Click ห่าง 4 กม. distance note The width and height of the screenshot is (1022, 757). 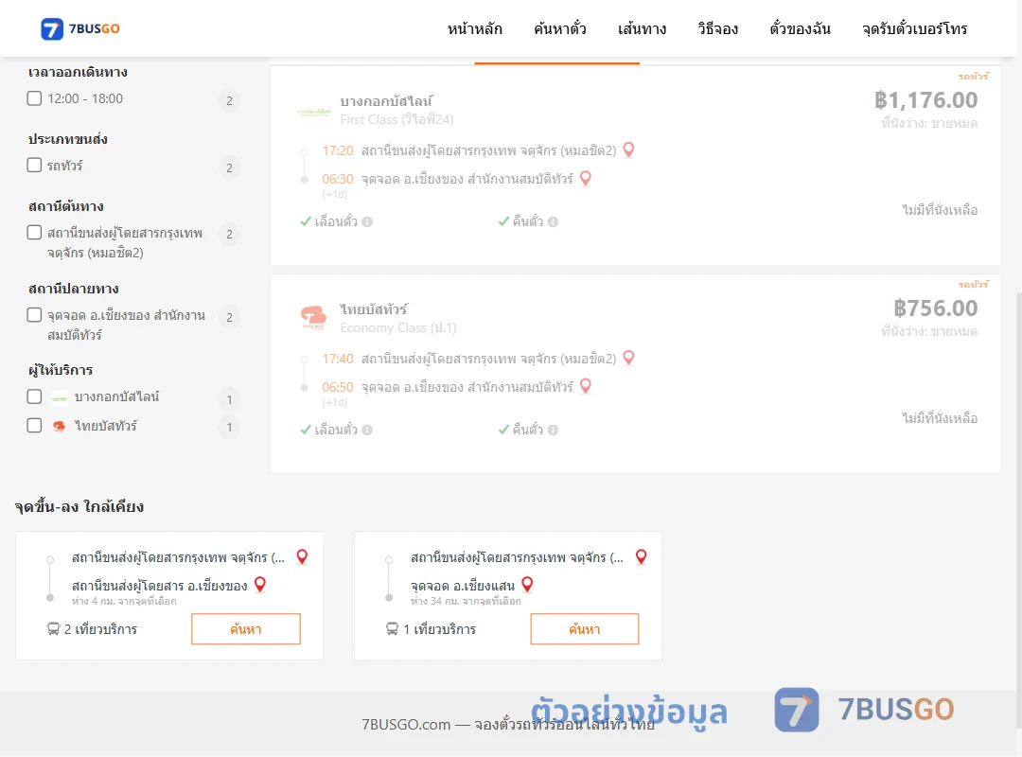(x=124, y=601)
